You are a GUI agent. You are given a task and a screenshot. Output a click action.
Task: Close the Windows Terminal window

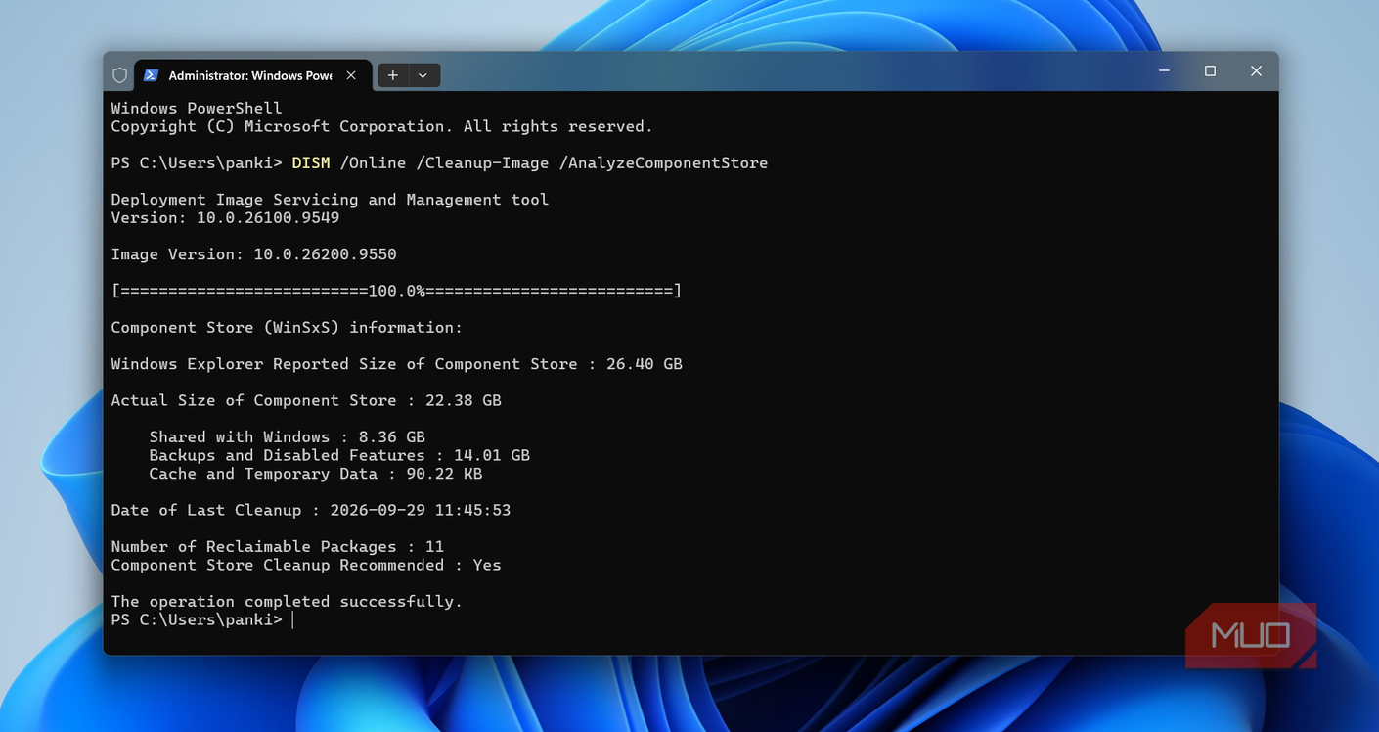coord(1256,71)
